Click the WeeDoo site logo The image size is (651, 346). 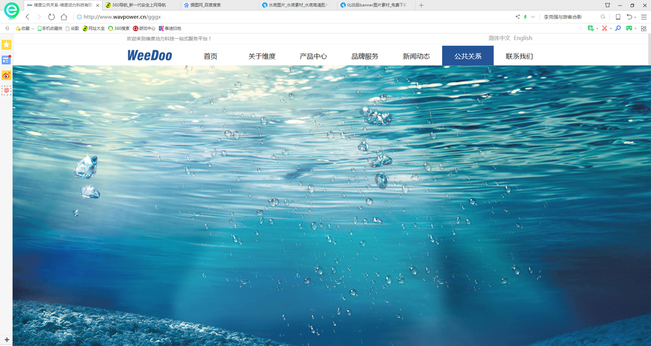coord(149,55)
